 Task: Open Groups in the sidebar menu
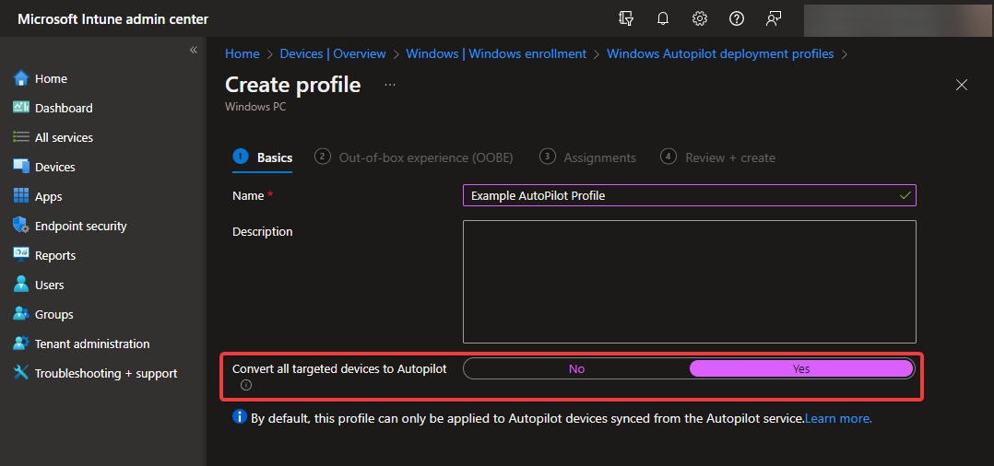point(53,315)
